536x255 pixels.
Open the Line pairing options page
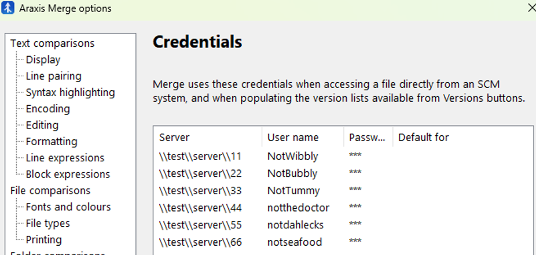(x=54, y=76)
